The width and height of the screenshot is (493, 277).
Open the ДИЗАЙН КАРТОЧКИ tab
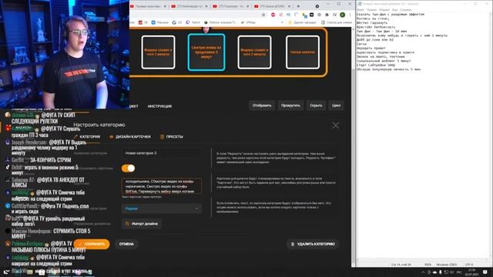point(130,137)
